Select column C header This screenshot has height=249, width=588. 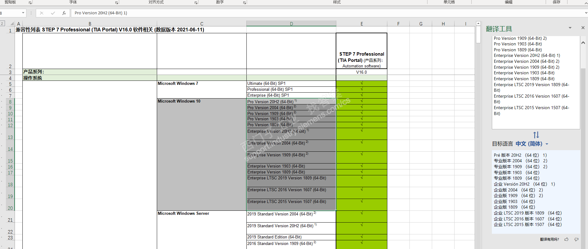click(202, 24)
